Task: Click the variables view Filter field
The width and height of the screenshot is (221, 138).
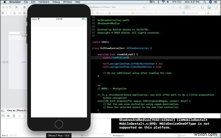Action: point(95,135)
